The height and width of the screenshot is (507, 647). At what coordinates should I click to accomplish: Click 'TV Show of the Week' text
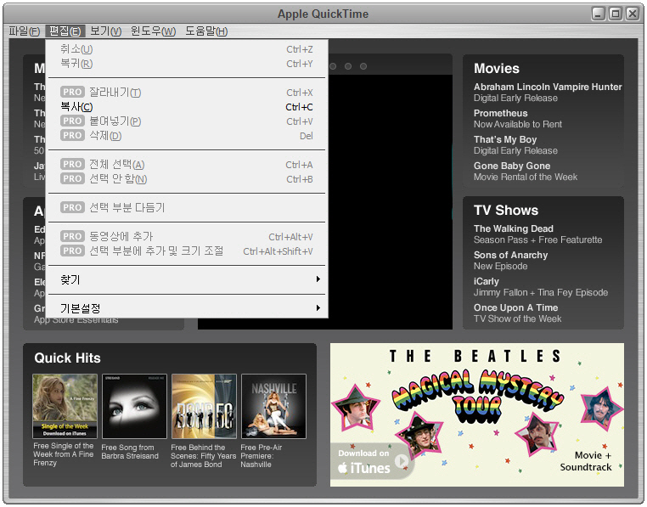(x=517, y=318)
